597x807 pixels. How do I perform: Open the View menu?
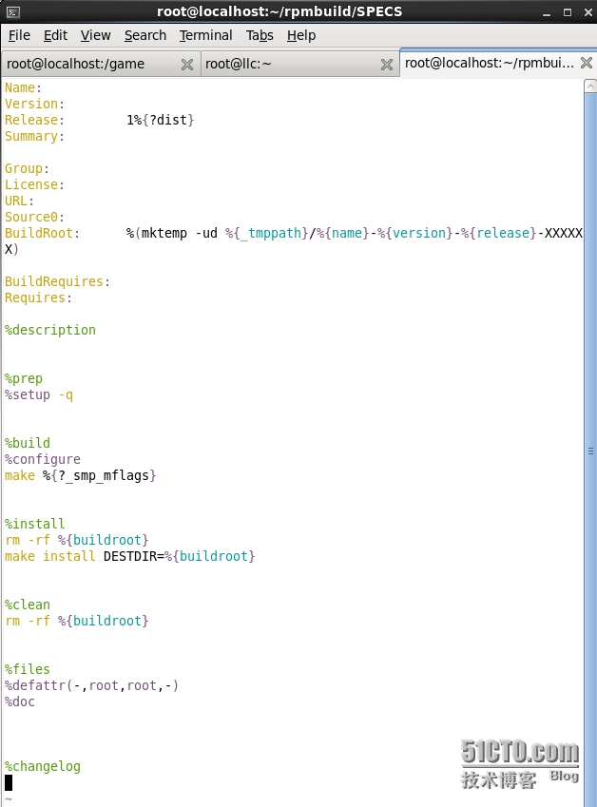(95, 35)
